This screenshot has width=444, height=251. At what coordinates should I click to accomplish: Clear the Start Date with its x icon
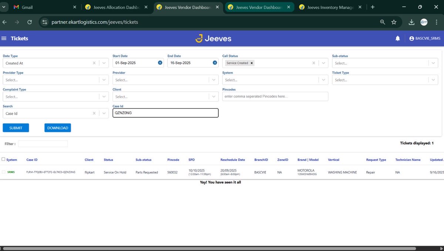pos(160,63)
